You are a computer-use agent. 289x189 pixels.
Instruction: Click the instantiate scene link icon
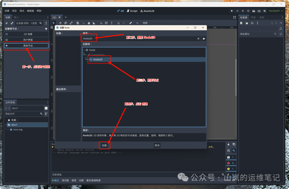(x=12, y=23)
